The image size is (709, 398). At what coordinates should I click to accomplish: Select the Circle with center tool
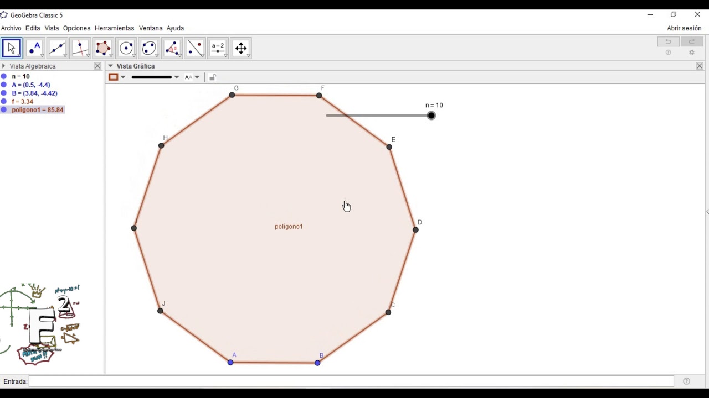click(x=126, y=48)
